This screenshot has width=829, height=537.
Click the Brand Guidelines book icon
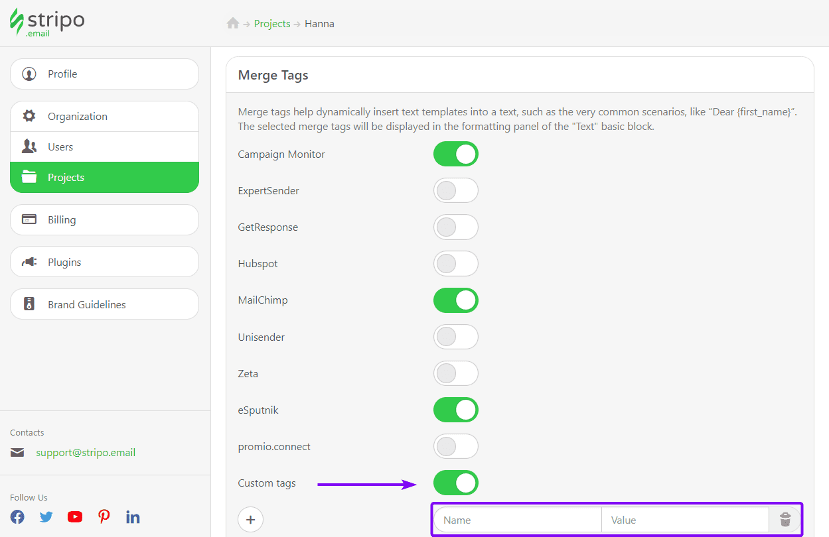pos(29,304)
